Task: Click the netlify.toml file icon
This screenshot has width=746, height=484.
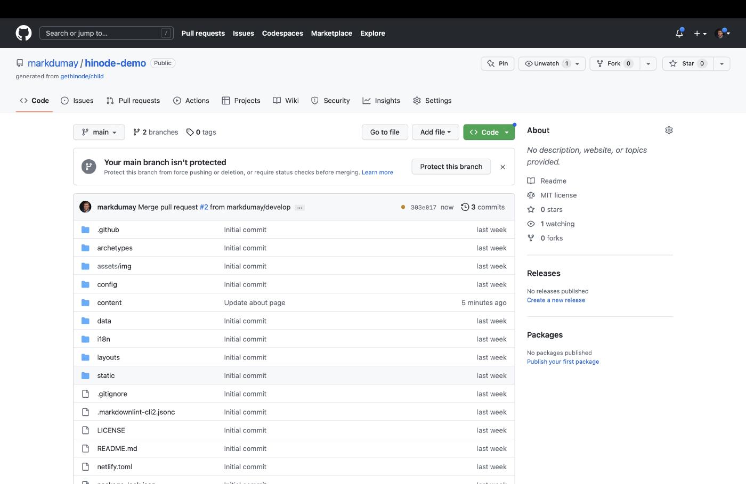Action: click(85, 466)
